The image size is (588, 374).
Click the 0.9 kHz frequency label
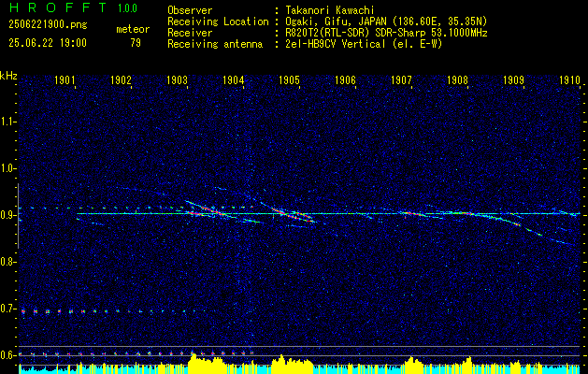[7, 215]
